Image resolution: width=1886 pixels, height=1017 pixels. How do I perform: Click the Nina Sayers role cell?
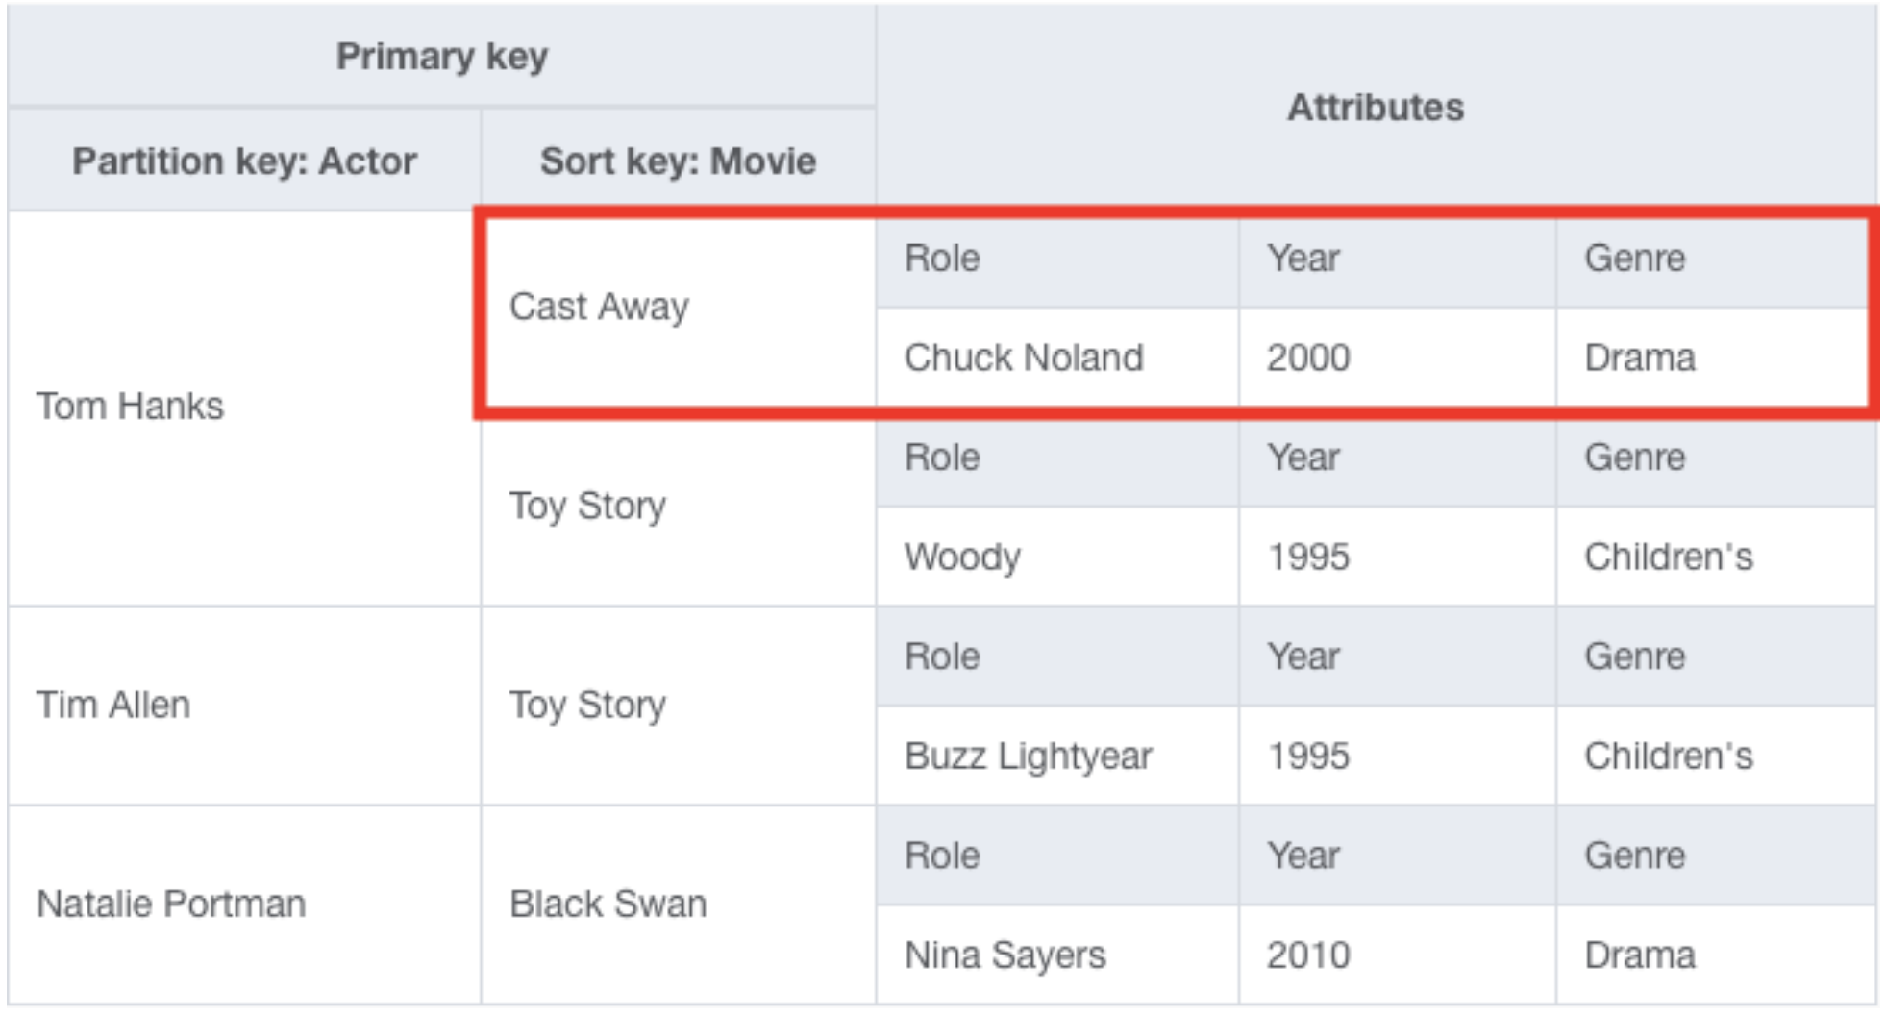pyautogui.click(x=1057, y=955)
